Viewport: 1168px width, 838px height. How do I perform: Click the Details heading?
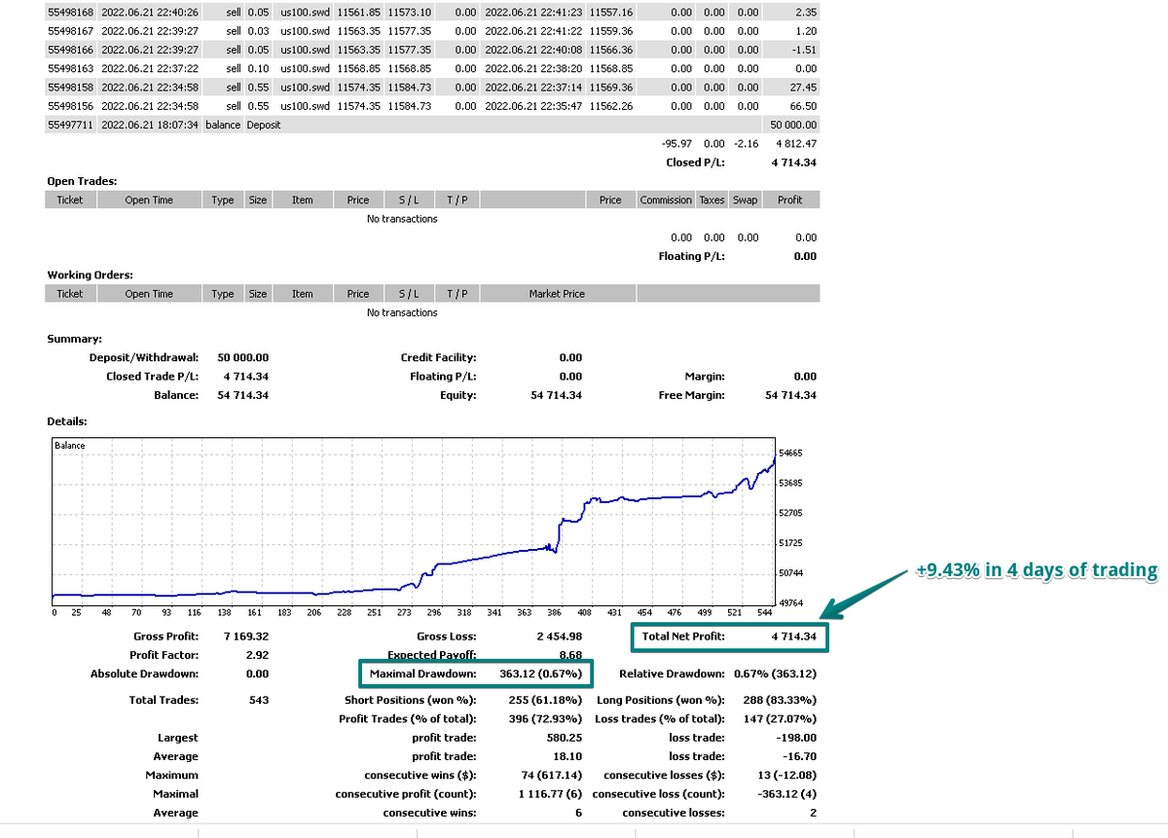[x=67, y=421]
